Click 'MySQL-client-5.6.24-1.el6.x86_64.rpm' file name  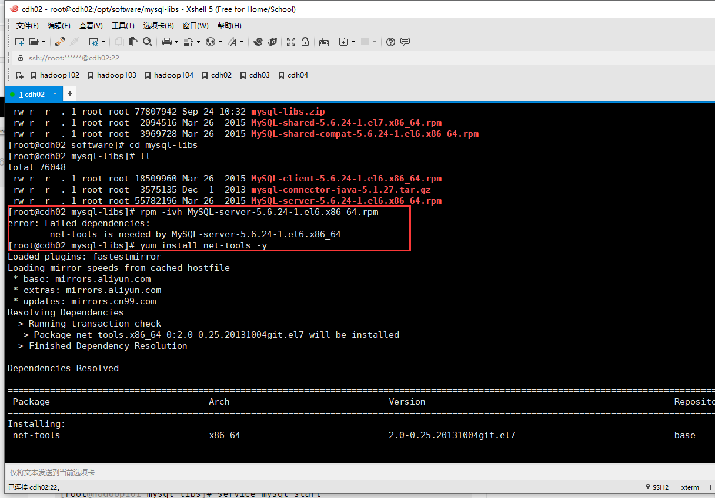coord(346,179)
